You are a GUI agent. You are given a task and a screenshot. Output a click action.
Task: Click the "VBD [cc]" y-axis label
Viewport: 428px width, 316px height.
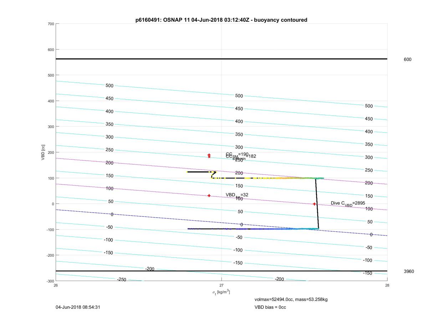pos(43,152)
